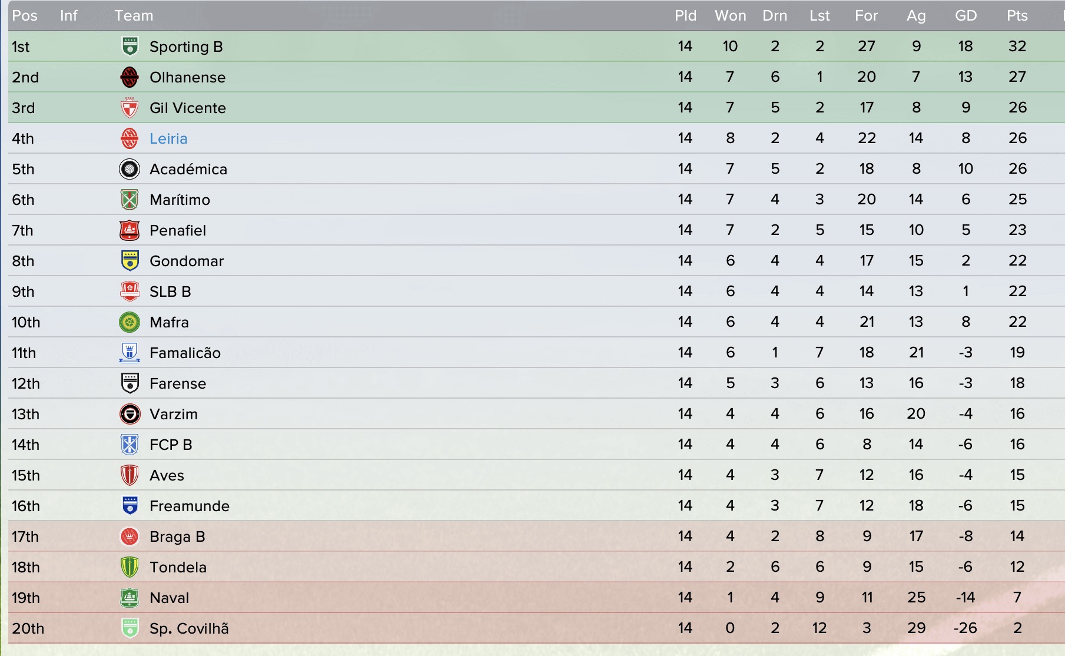Click the FCP B blue crest
Screen dimensions: 1065x656
[x=130, y=445]
